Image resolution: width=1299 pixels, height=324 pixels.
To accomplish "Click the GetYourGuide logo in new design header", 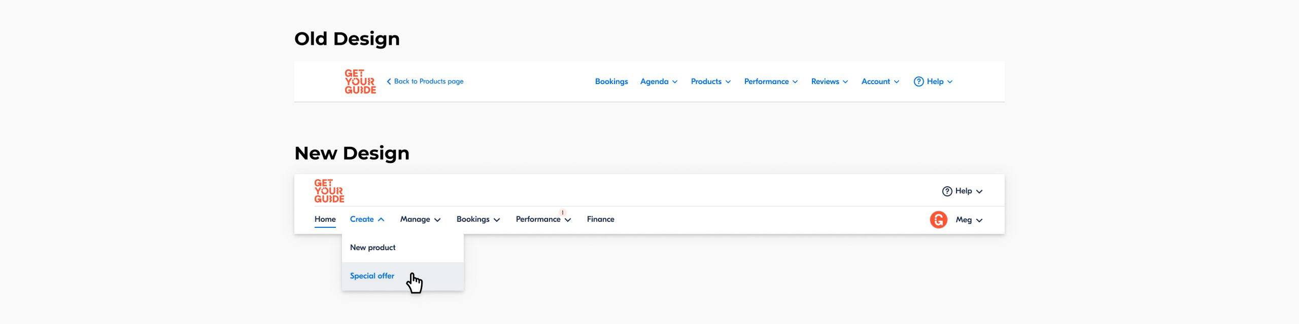I will point(329,191).
